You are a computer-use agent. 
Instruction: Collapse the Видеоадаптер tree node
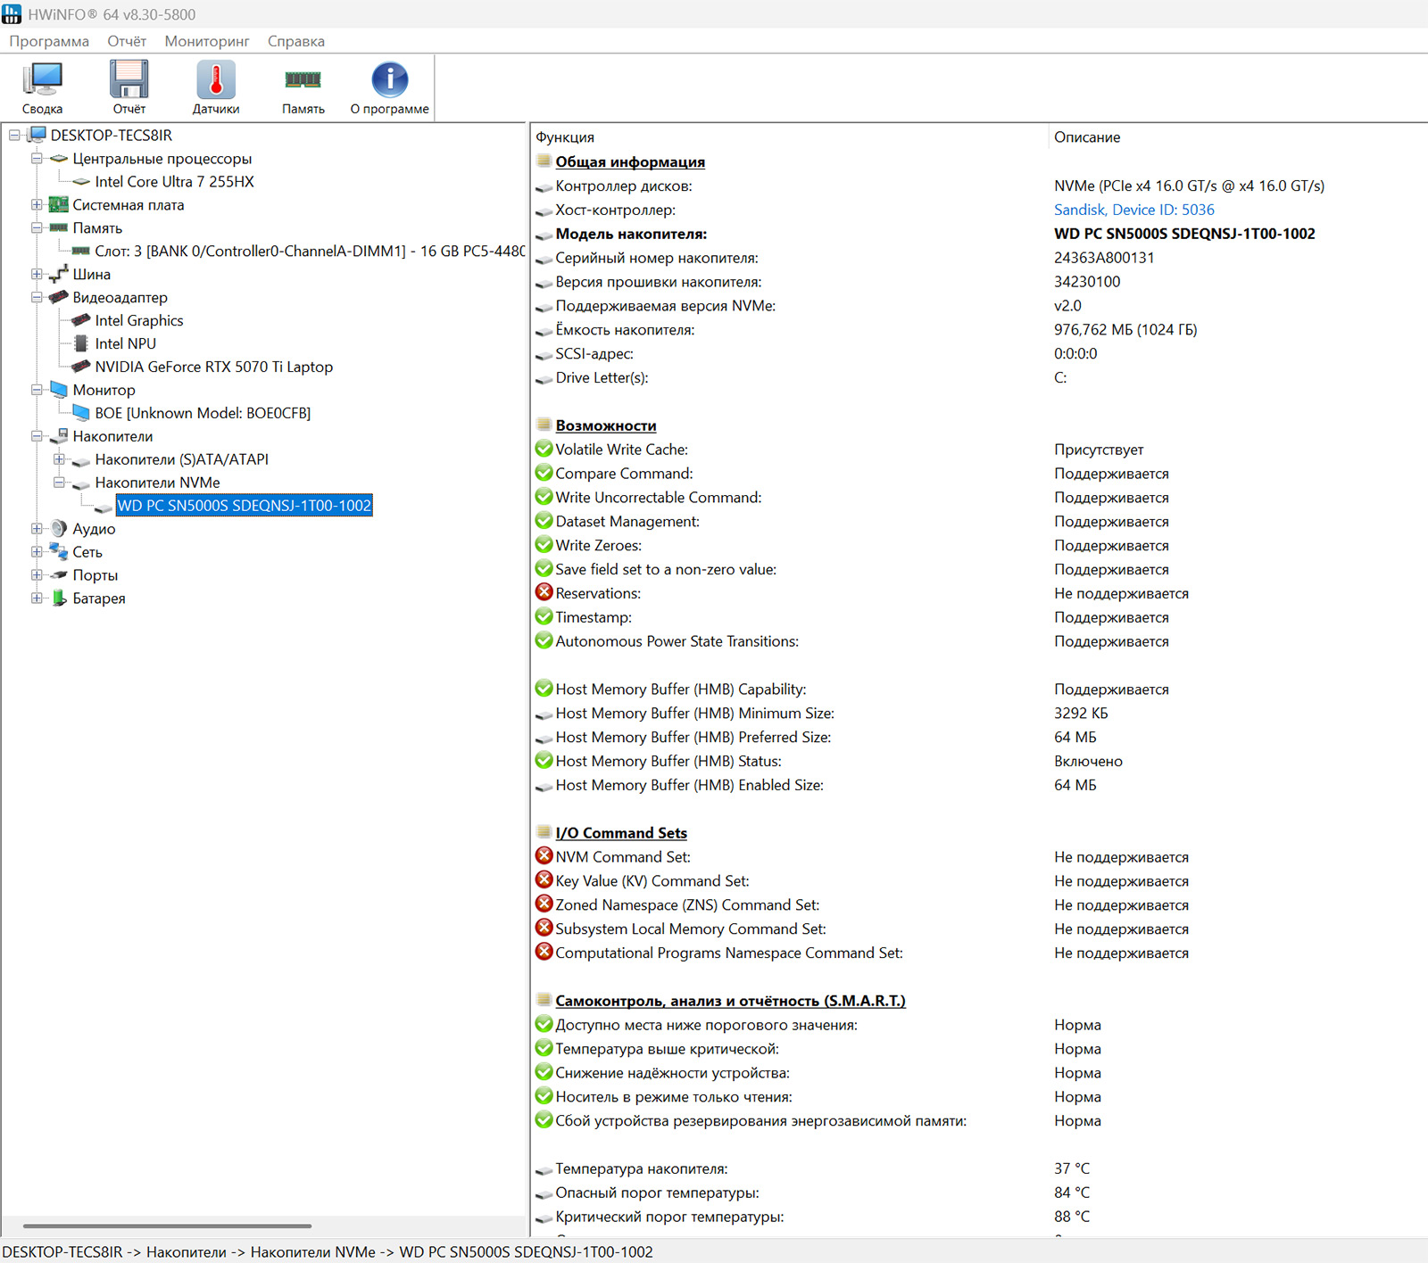[x=37, y=298]
